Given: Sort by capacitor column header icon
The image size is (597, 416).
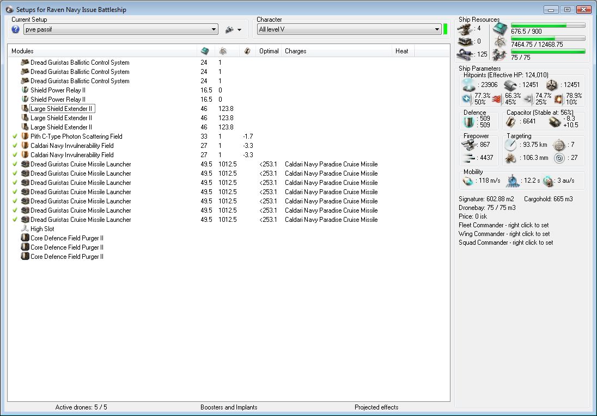Looking at the screenshot, I should pos(247,51).
